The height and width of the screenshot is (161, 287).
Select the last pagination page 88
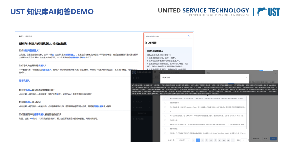click(229, 140)
